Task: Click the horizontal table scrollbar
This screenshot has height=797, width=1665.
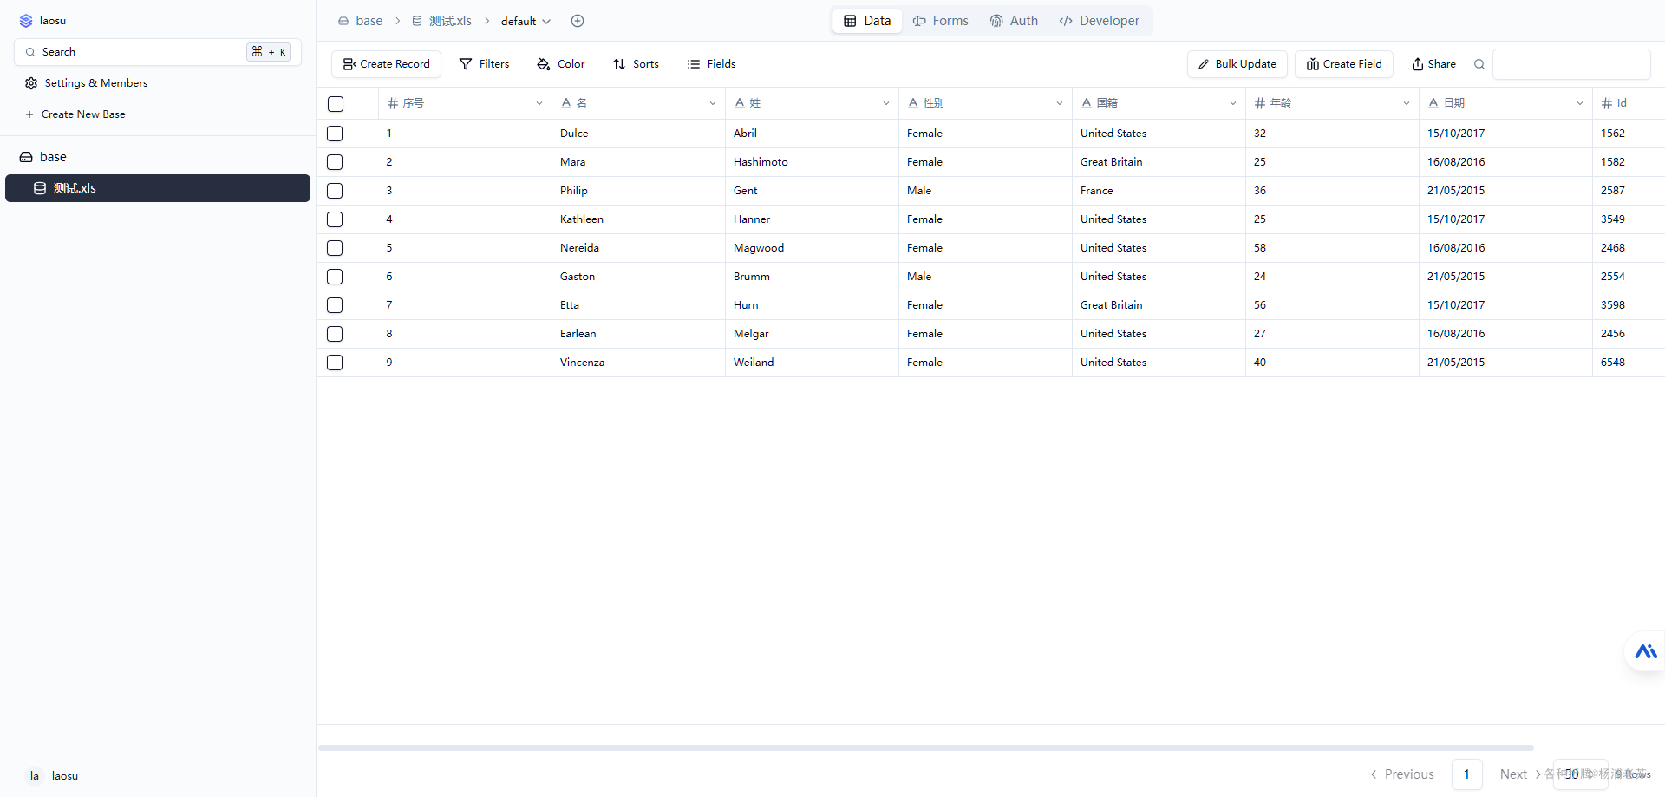Action: (x=926, y=748)
